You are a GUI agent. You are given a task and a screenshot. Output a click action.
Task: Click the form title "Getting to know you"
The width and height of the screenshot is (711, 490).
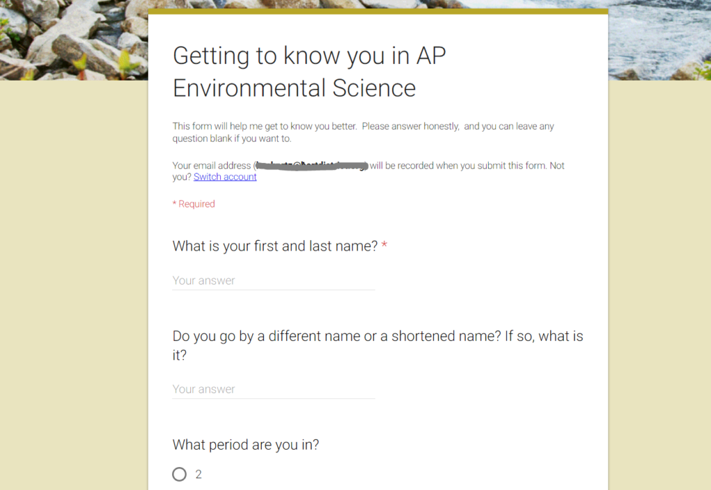tap(308, 56)
